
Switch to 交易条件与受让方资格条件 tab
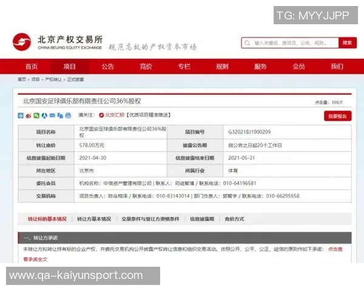pos(150,219)
